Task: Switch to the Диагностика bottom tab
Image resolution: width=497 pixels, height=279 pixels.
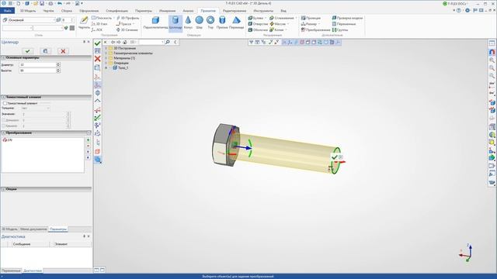Action: click(x=33, y=270)
